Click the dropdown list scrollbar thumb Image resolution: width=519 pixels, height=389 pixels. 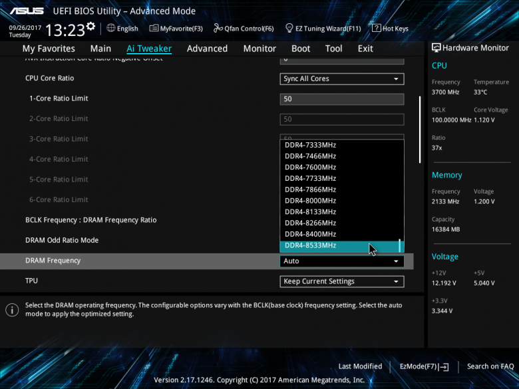[x=400, y=246]
